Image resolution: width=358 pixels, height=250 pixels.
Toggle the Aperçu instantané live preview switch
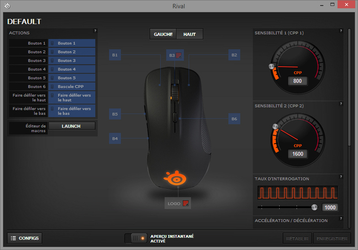pos(136,238)
